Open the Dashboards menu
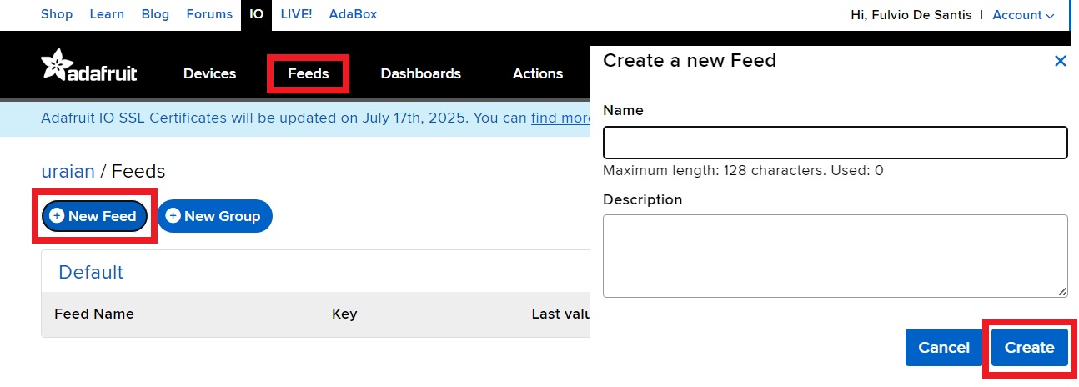Image resolution: width=1079 pixels, height=387 pixels. (420, 73)
